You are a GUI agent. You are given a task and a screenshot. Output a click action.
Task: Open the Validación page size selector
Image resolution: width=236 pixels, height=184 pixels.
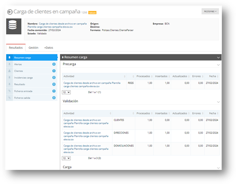click(x=66, y=158)
